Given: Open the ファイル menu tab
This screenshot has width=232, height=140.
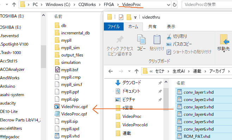Looking at the screenshot, I should coord(114,27).
